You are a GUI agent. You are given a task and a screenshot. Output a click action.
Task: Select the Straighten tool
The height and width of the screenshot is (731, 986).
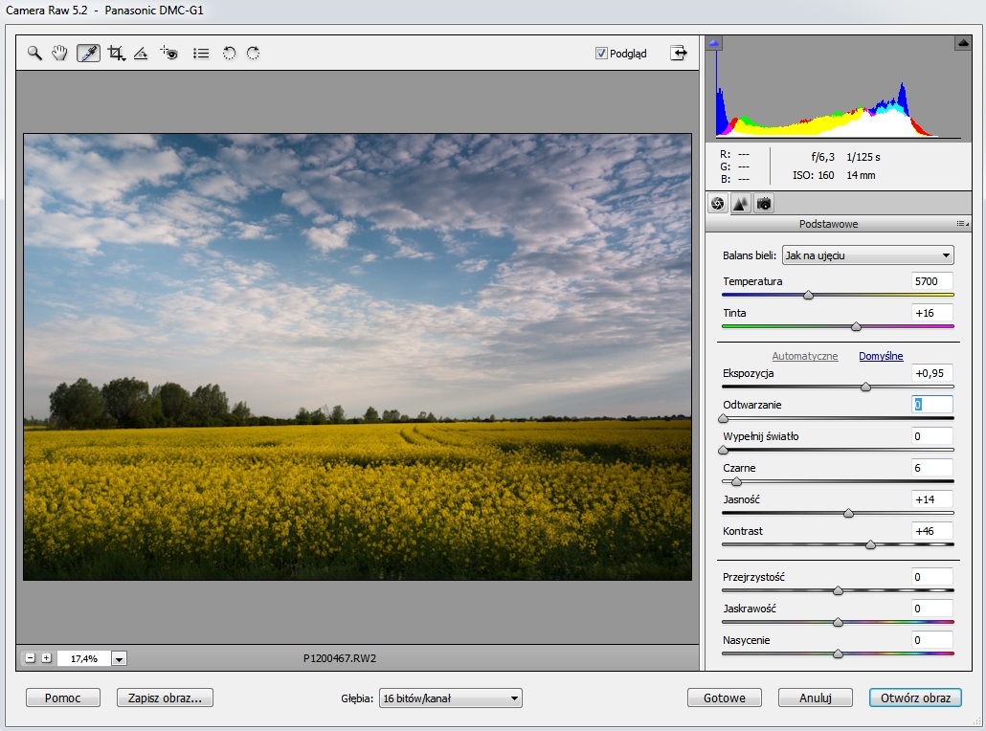coord(141,54)
